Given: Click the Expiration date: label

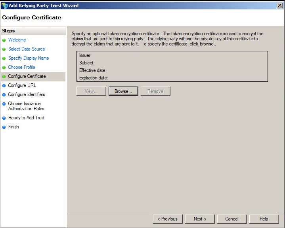Looking at the screenshot, I should click(94, 78).
